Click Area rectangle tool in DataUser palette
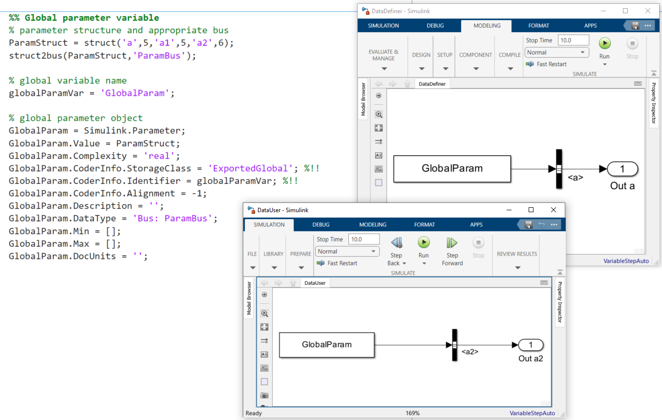The image size is (662, 420). (264, 381)
